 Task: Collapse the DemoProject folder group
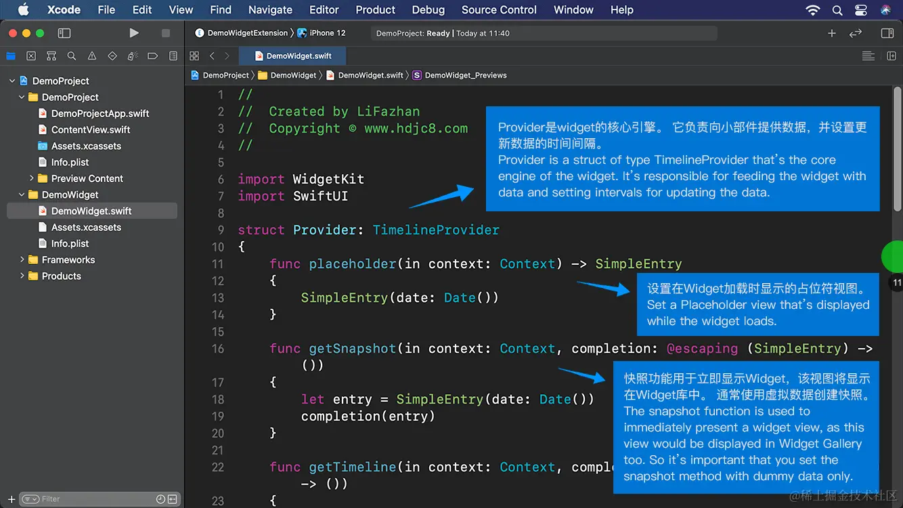22,97
